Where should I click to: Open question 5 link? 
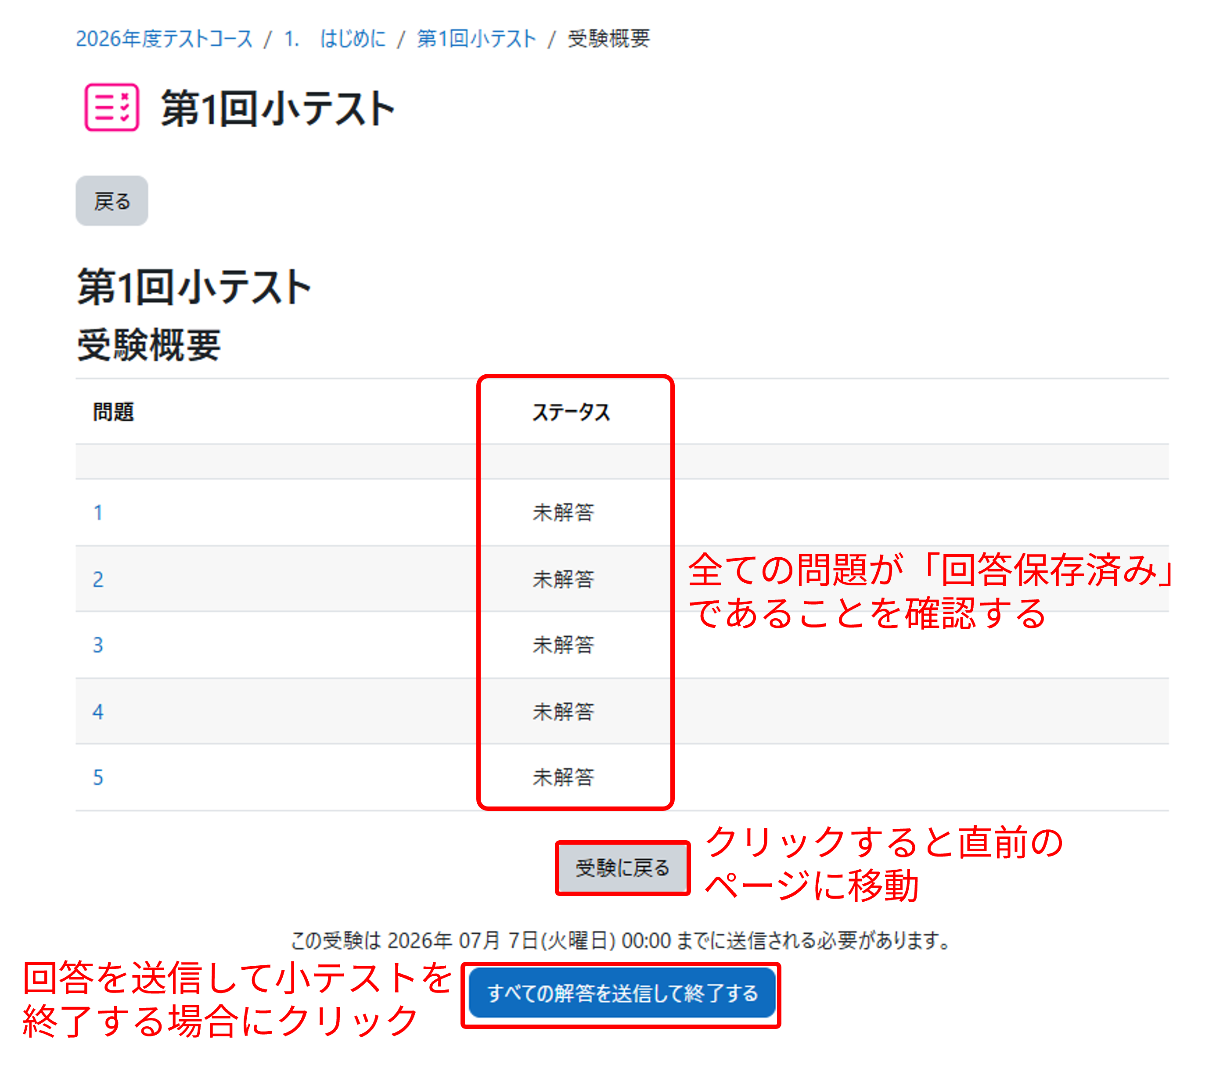tap(98, 778)
